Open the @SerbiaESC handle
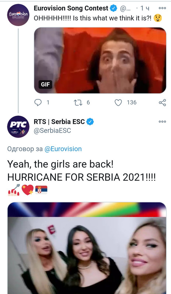The height and width of the screenshot is (294, 171). click(x=52, y=131)
